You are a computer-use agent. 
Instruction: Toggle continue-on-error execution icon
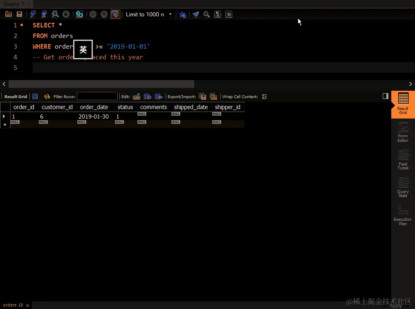(79, 14)
